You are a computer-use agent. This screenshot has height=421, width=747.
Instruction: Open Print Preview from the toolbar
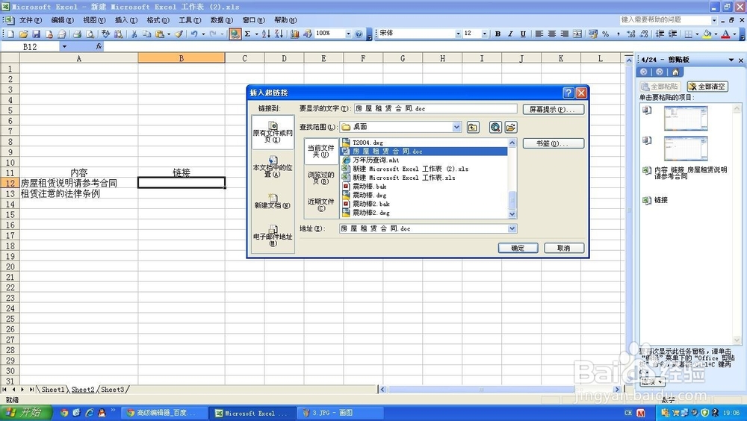pos(90,34)
